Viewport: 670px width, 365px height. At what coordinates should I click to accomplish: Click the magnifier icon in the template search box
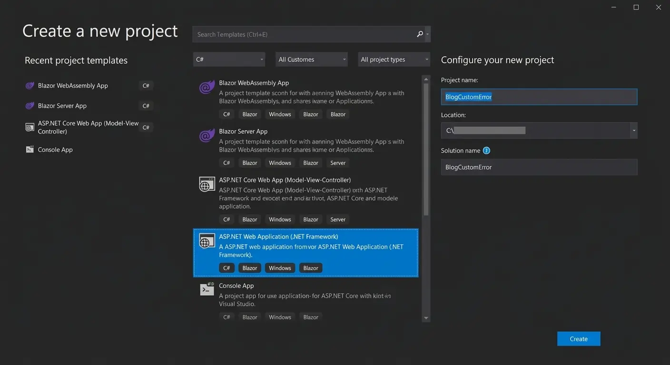[x=420, y=34]
